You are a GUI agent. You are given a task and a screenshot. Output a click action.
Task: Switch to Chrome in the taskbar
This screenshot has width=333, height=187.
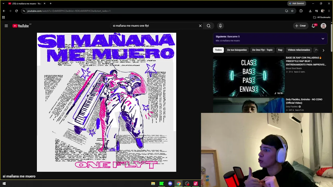pos(178,184)
